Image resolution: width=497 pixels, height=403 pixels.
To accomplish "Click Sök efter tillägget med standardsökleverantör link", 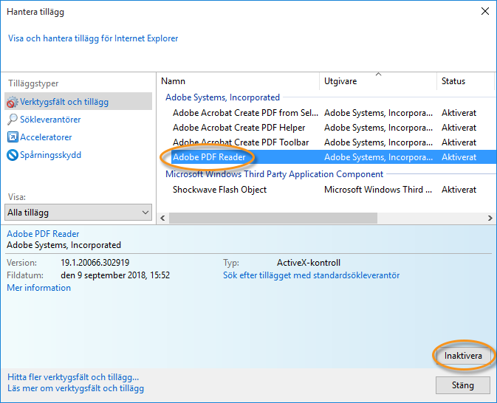I will [311, 275].
